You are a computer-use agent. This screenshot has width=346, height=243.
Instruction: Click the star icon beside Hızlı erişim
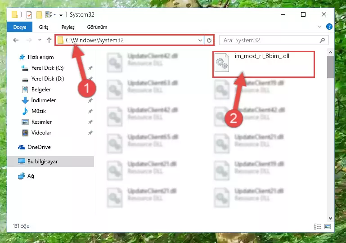pyautogui.click(x=22, y=57)
